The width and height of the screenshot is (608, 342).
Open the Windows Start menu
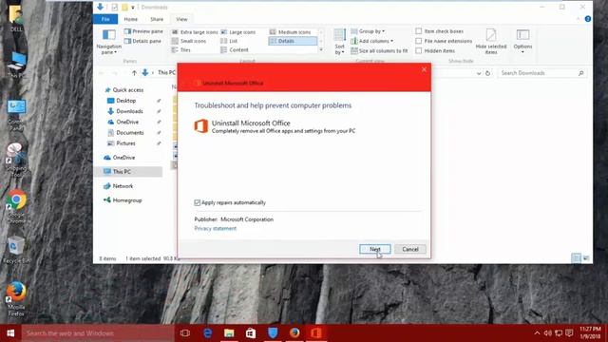[x=10, y=333]
